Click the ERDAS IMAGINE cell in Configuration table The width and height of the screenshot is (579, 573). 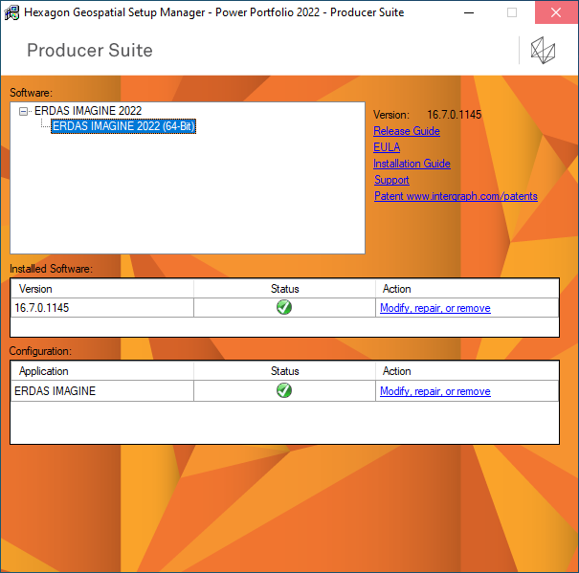[102, 390]
